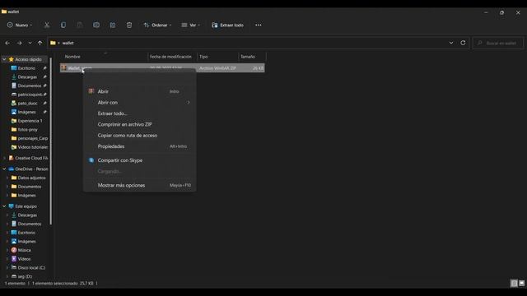Open the pato_duoc quick access folder
The height and width of the screenshot is (296, 527).
pyautogui.click(x=27, y=104)
